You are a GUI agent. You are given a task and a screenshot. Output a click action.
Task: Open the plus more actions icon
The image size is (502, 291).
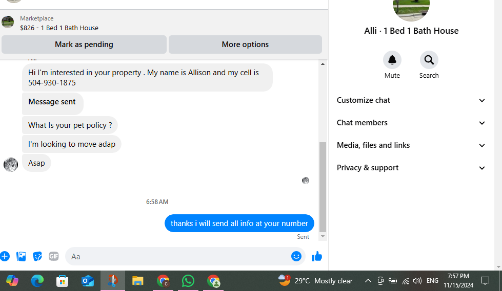click(5, 256)
